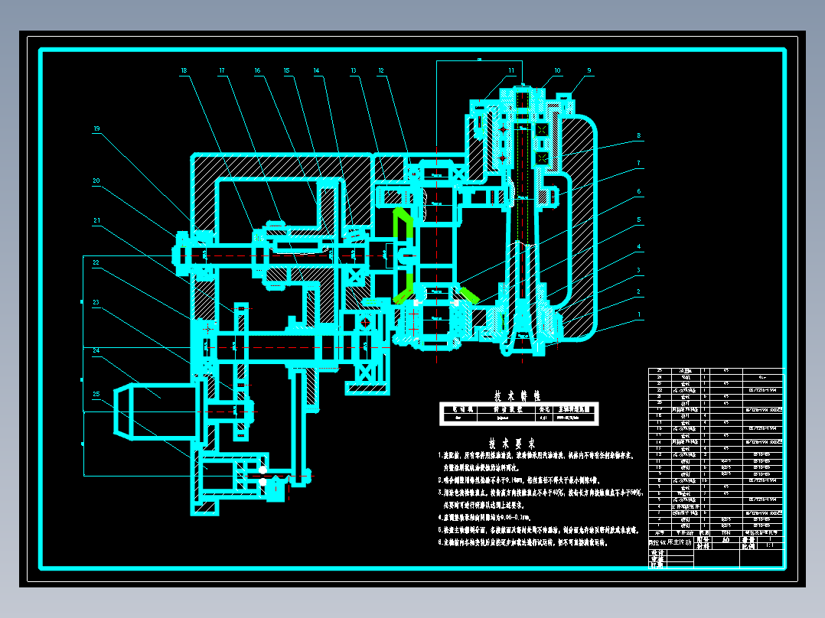Click part callout number 18
825x618 pixels.
tap(184, 70)
